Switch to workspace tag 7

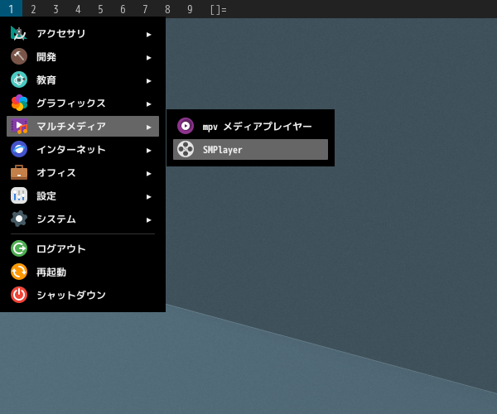click(145, 9)
